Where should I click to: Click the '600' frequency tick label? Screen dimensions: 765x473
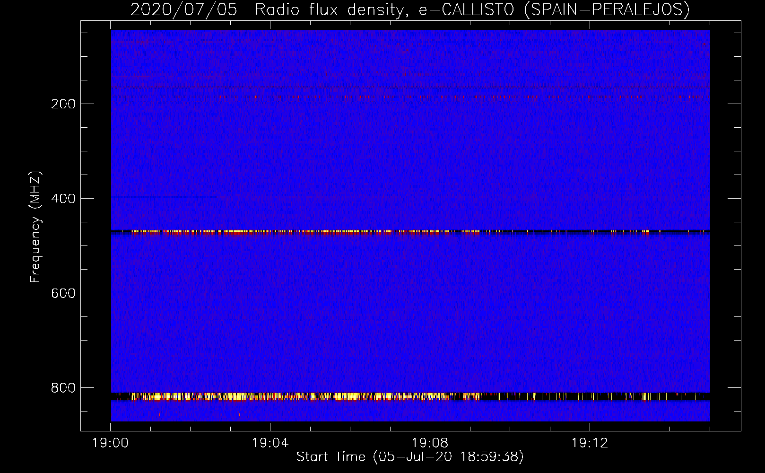pos(63,293)
